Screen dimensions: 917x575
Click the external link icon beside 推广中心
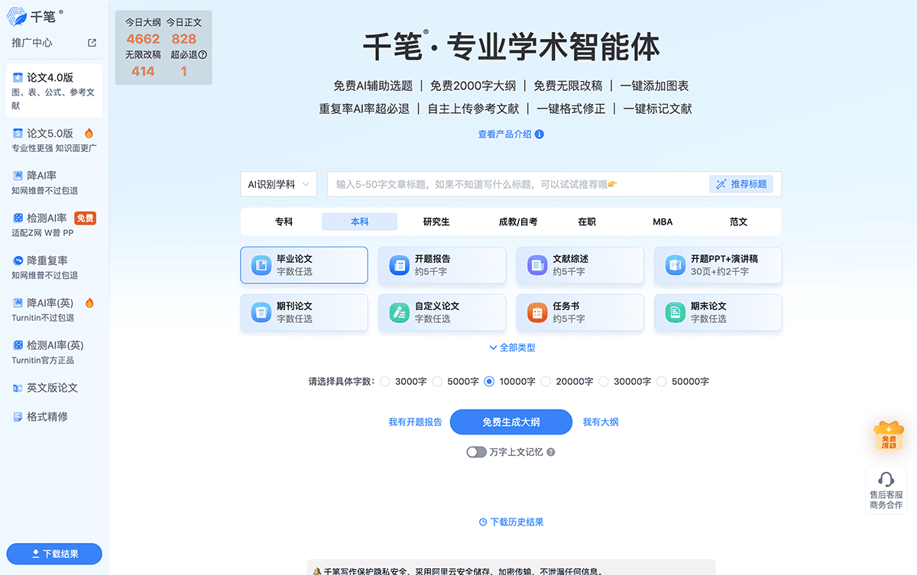(92, 44)
